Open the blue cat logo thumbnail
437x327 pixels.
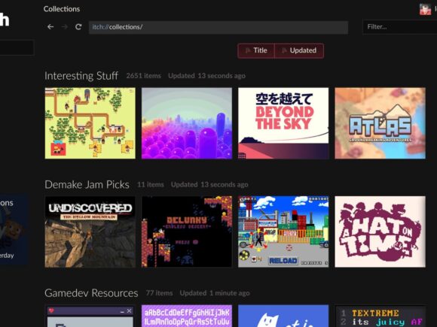click(283, 316)
